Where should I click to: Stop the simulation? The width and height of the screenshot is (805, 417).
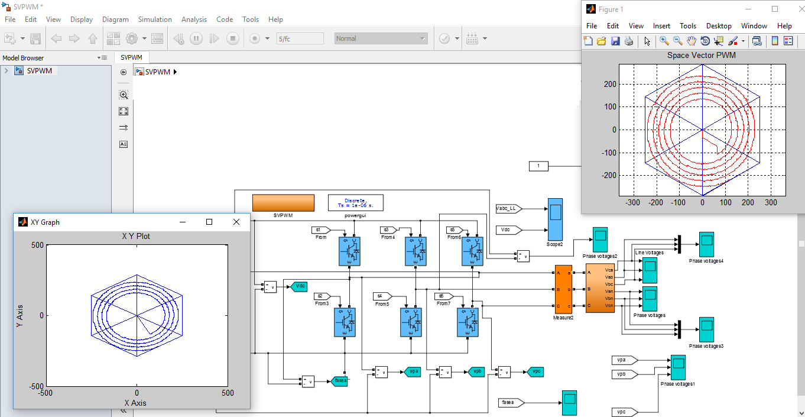233,38
